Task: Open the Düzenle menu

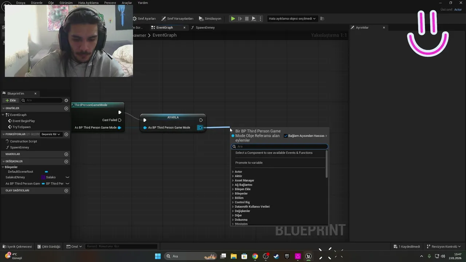Action: [x=37, y=3]
